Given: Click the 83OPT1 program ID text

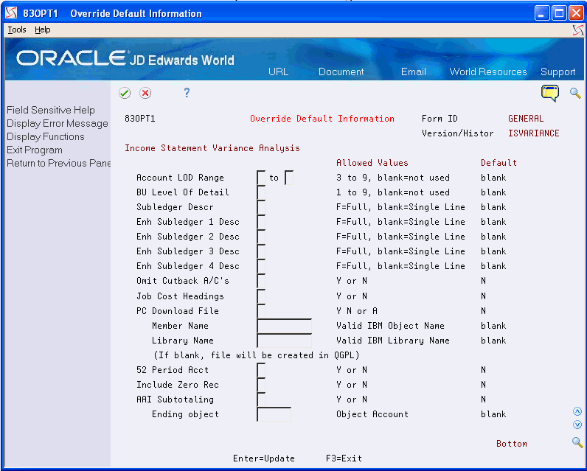Looking at the screenshot, I should (x=139, y=119).
